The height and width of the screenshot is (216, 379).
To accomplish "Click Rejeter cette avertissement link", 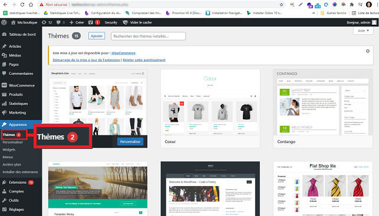I will click(144, 60).
